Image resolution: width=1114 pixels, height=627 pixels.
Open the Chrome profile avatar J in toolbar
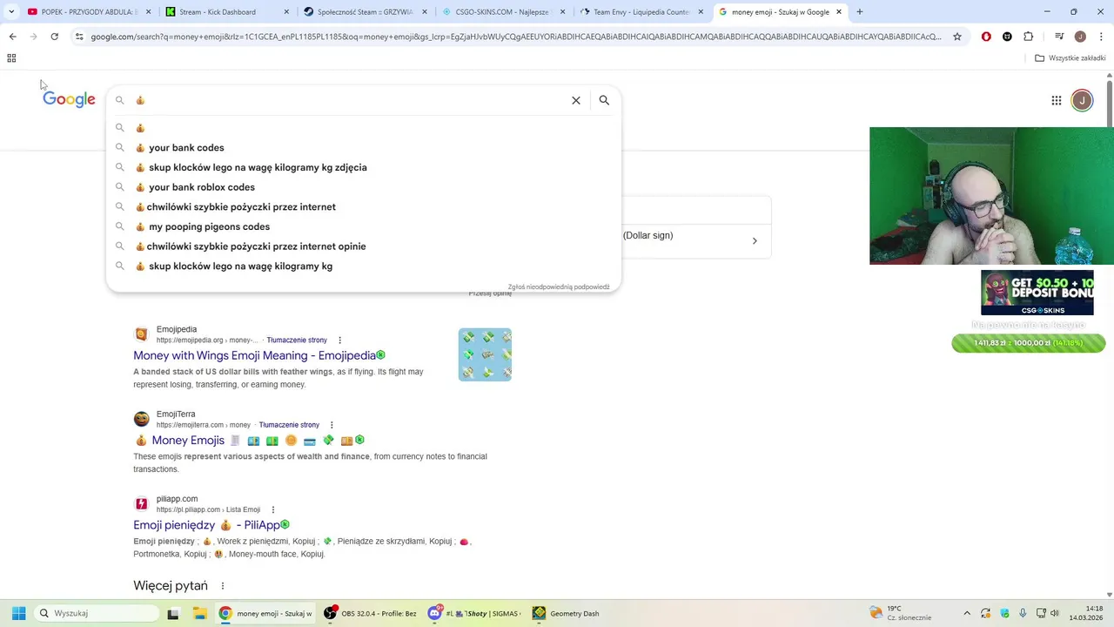(1080, 37)
